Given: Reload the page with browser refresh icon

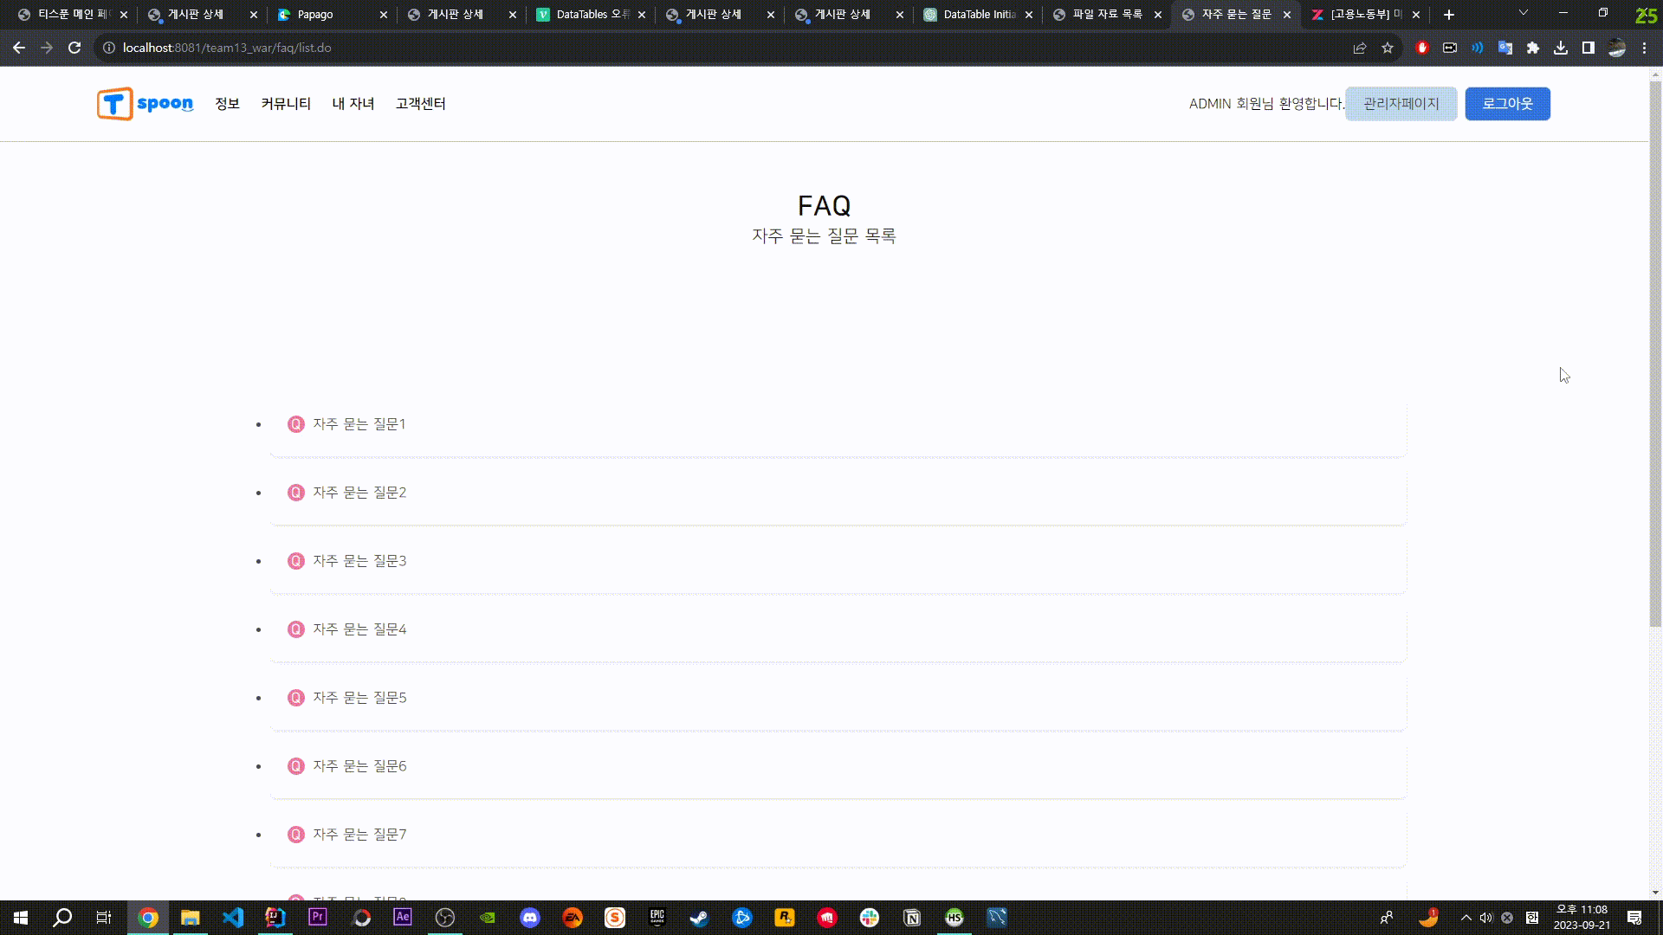Looking at the screenshot, I should 74,48.
